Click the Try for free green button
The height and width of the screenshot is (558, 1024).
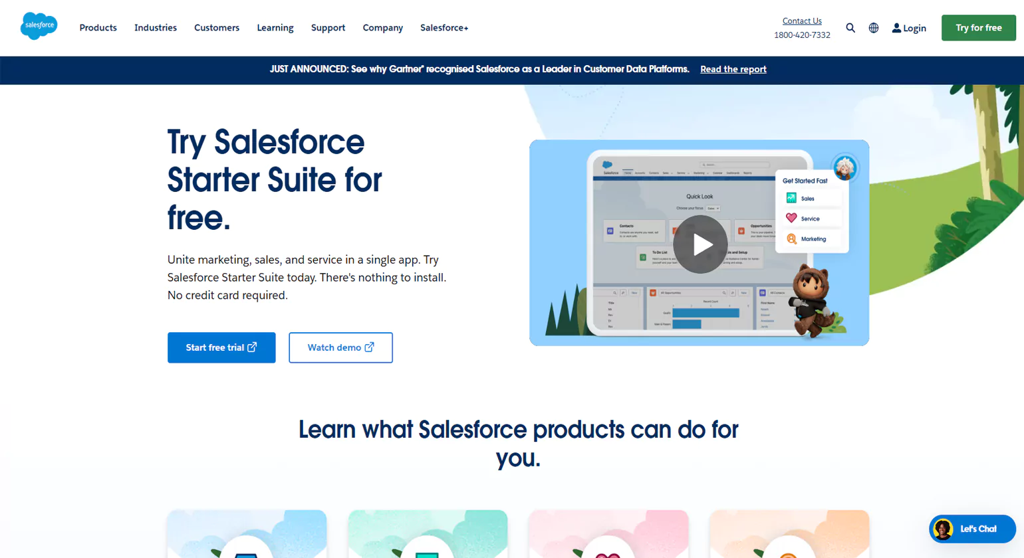(978, 28)
